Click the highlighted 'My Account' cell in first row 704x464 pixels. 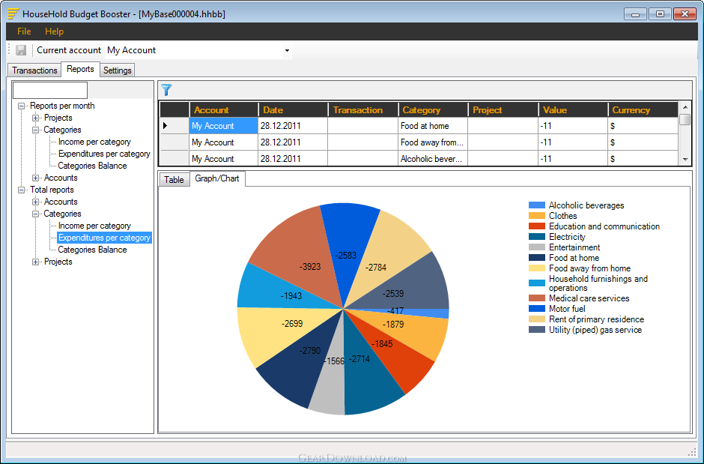224,126
